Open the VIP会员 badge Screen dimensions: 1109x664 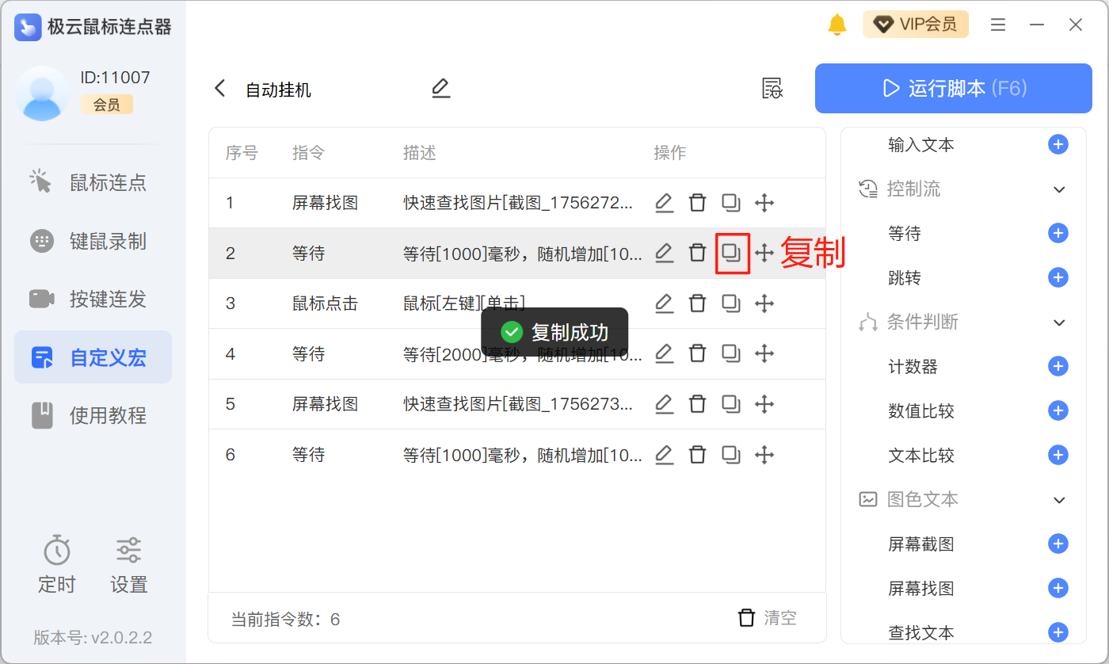point(915,25)
